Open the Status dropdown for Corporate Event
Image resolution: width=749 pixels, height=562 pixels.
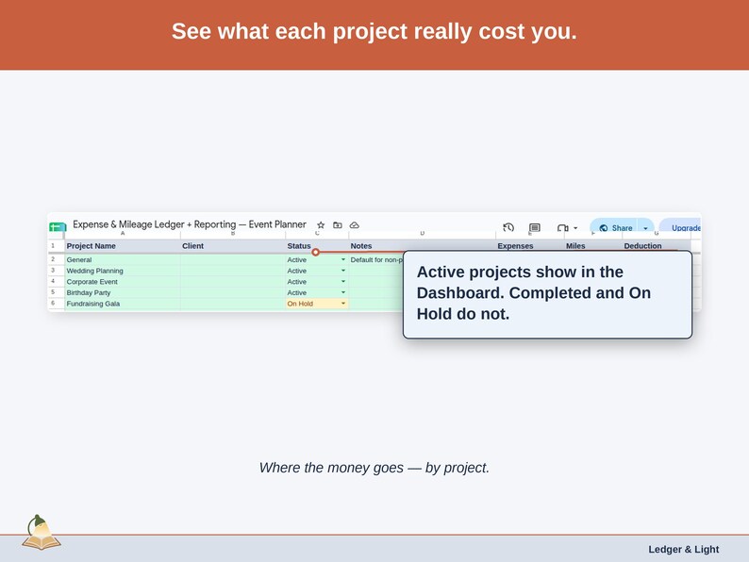343,282
